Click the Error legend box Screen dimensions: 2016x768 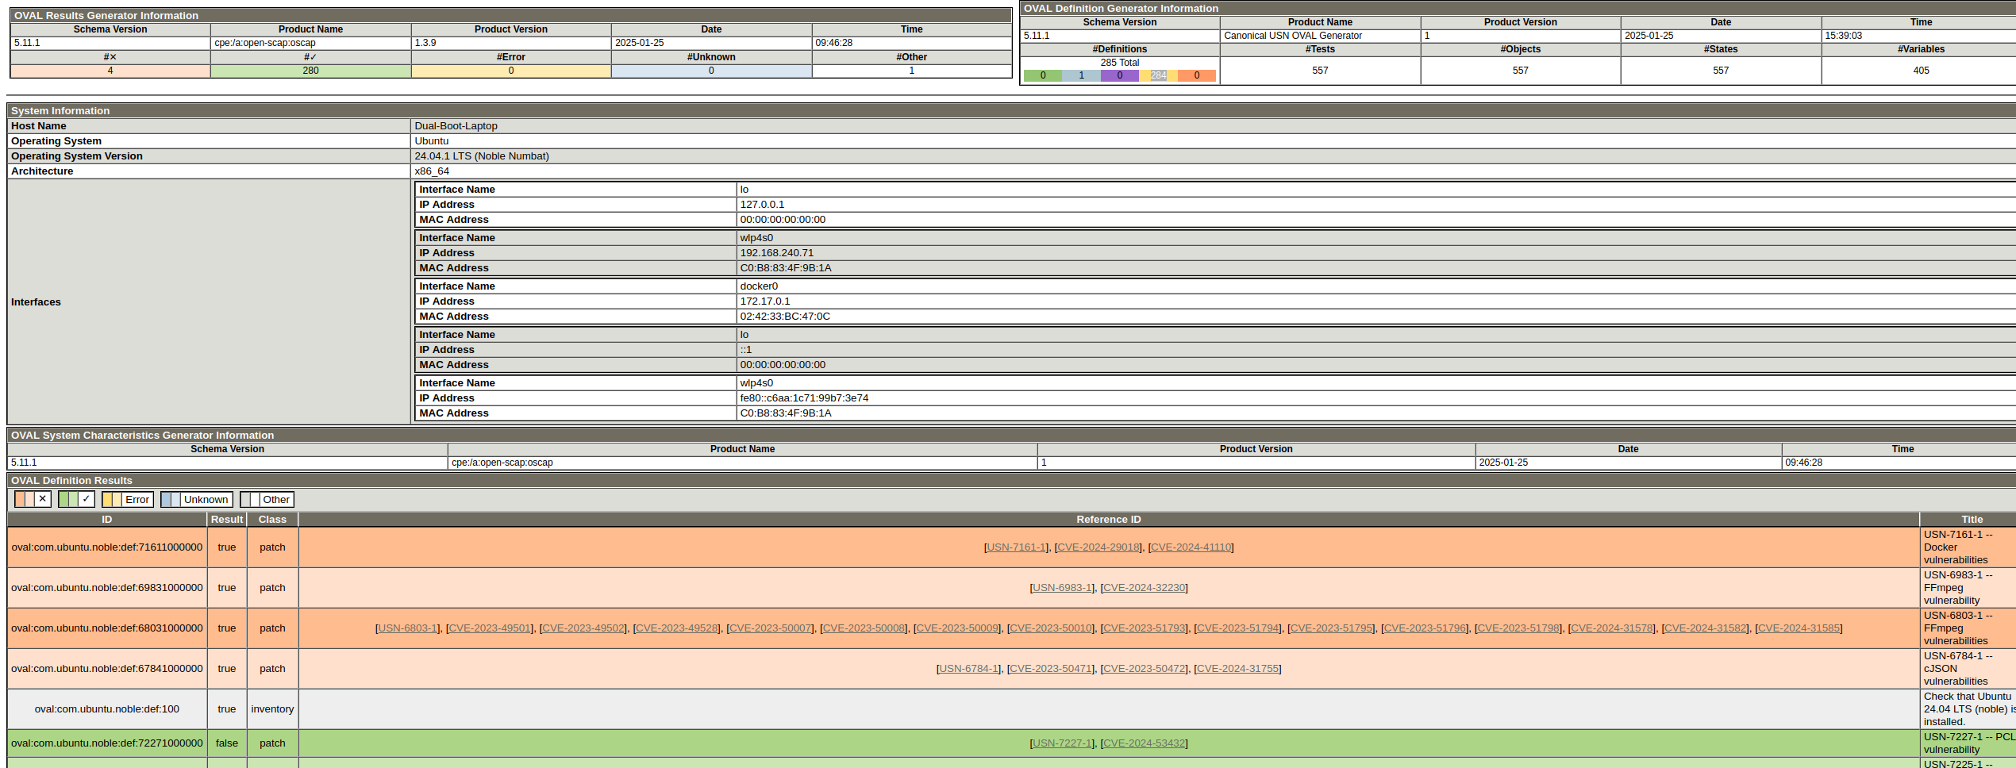tap(127, 499)
